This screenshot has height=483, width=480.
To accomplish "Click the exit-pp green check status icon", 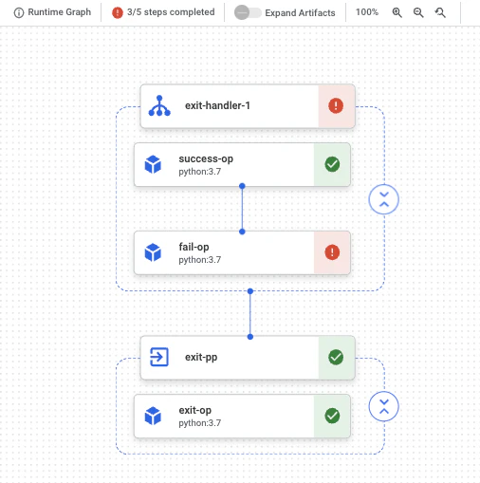I will click(336, 357).
